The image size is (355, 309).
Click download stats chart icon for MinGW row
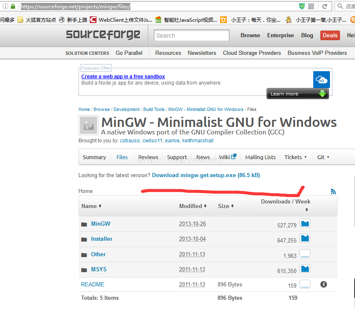[x=305, y=224]
